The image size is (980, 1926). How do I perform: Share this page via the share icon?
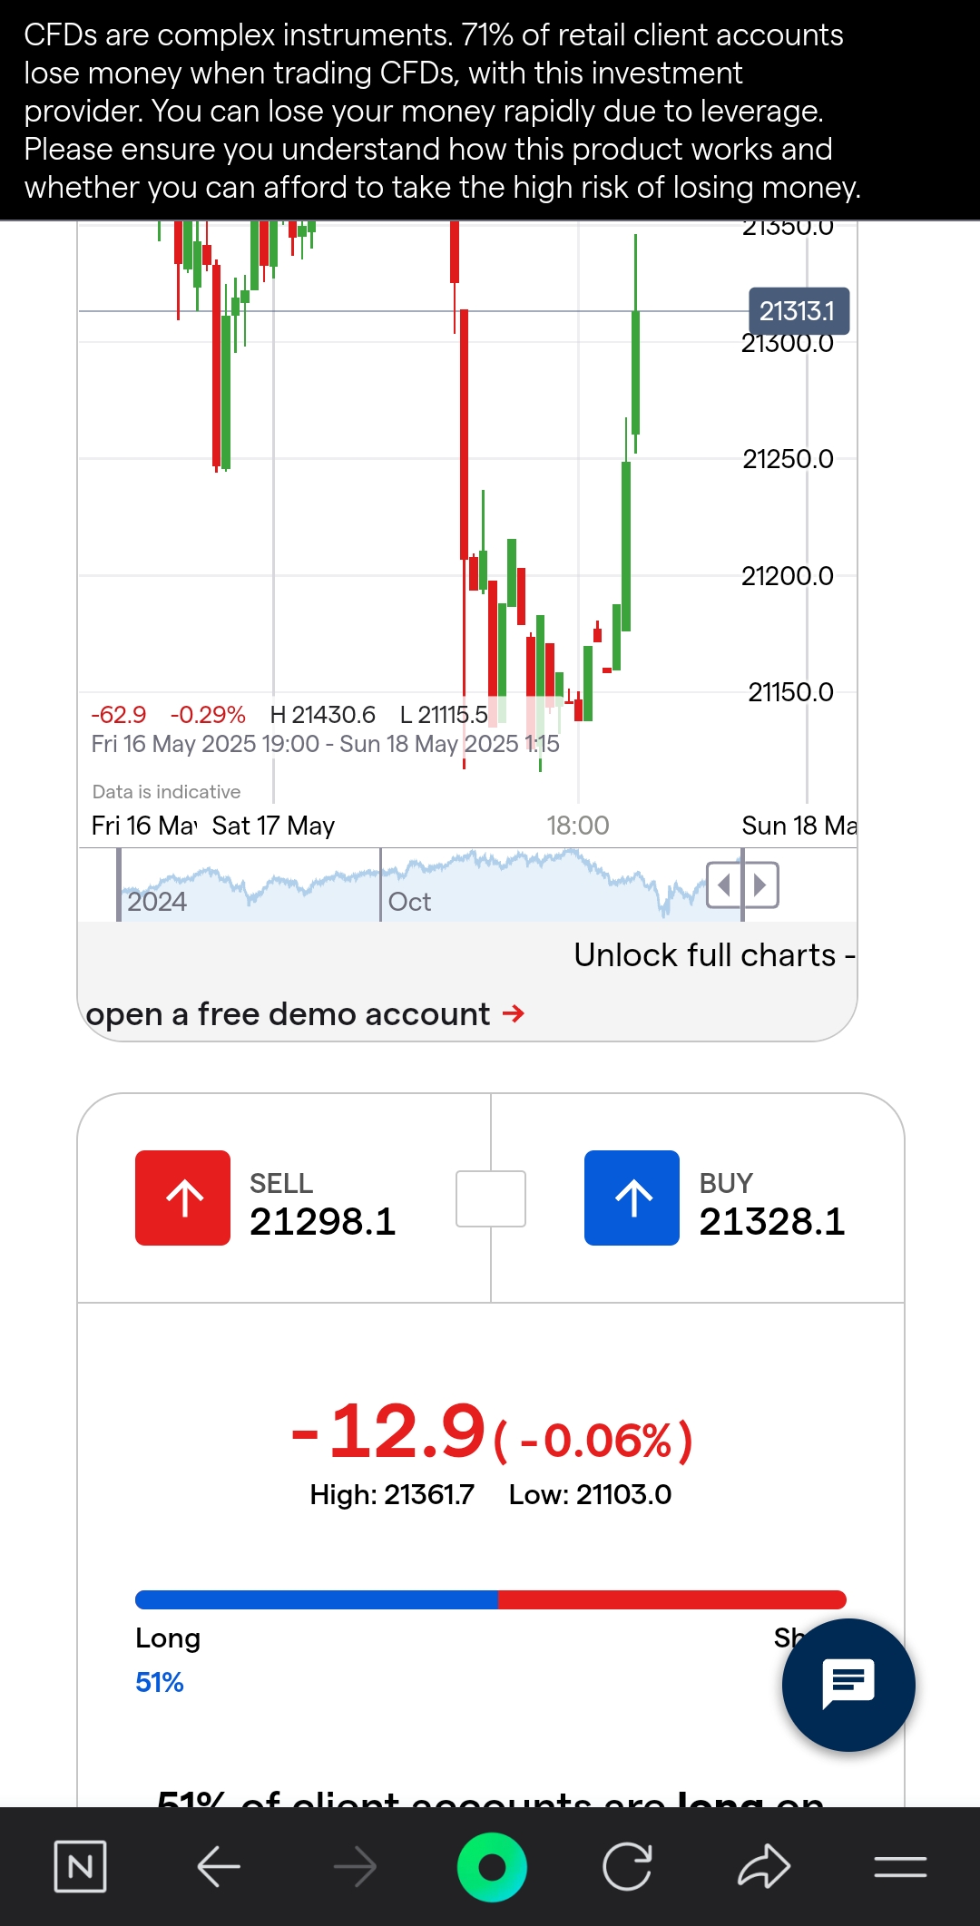coord(764,1867)
